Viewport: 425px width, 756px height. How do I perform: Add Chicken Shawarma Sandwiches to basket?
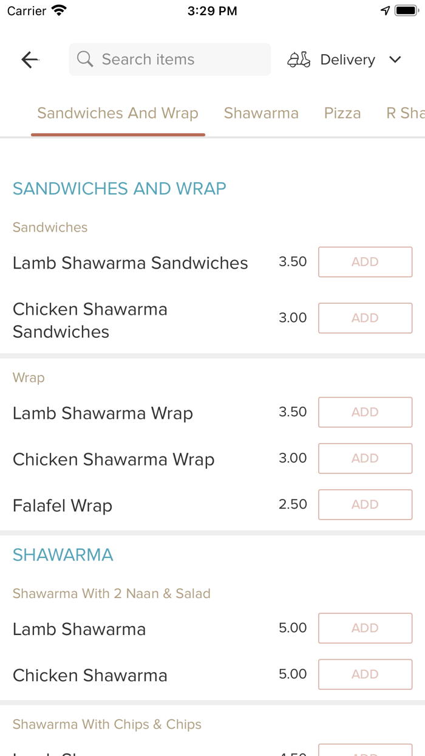pyautogui.click(x=365, y=318)
